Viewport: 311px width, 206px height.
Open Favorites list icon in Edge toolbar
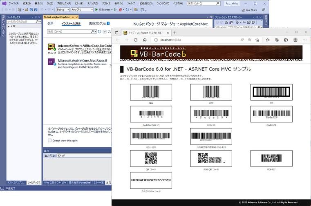coord(268,40)
